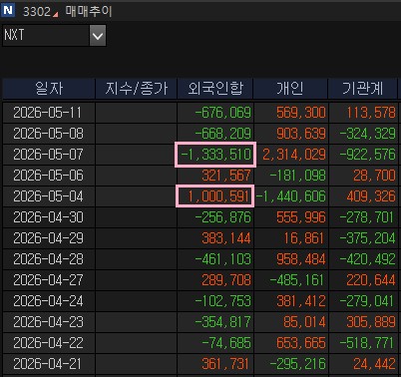Click foreign value 383,144

(226, 238)
